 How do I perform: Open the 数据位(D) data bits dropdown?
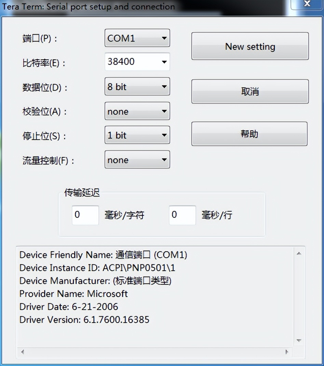[x=137, y=87]
